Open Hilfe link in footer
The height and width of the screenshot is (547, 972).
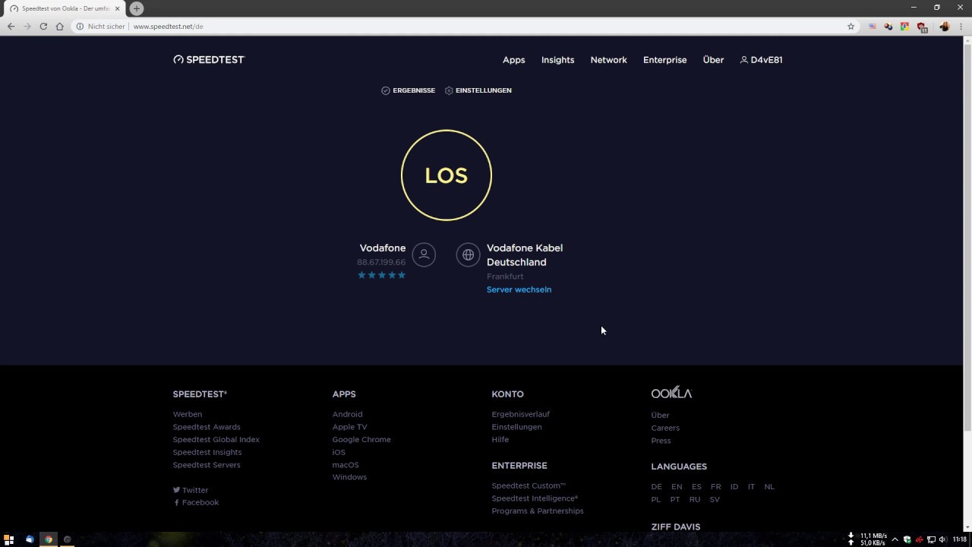point(500,439)
